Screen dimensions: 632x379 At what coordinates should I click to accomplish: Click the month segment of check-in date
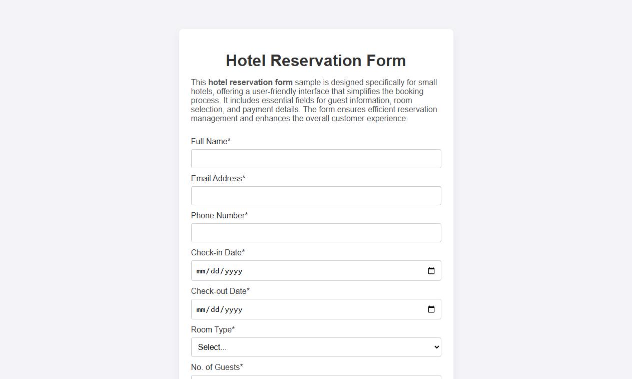200,271
